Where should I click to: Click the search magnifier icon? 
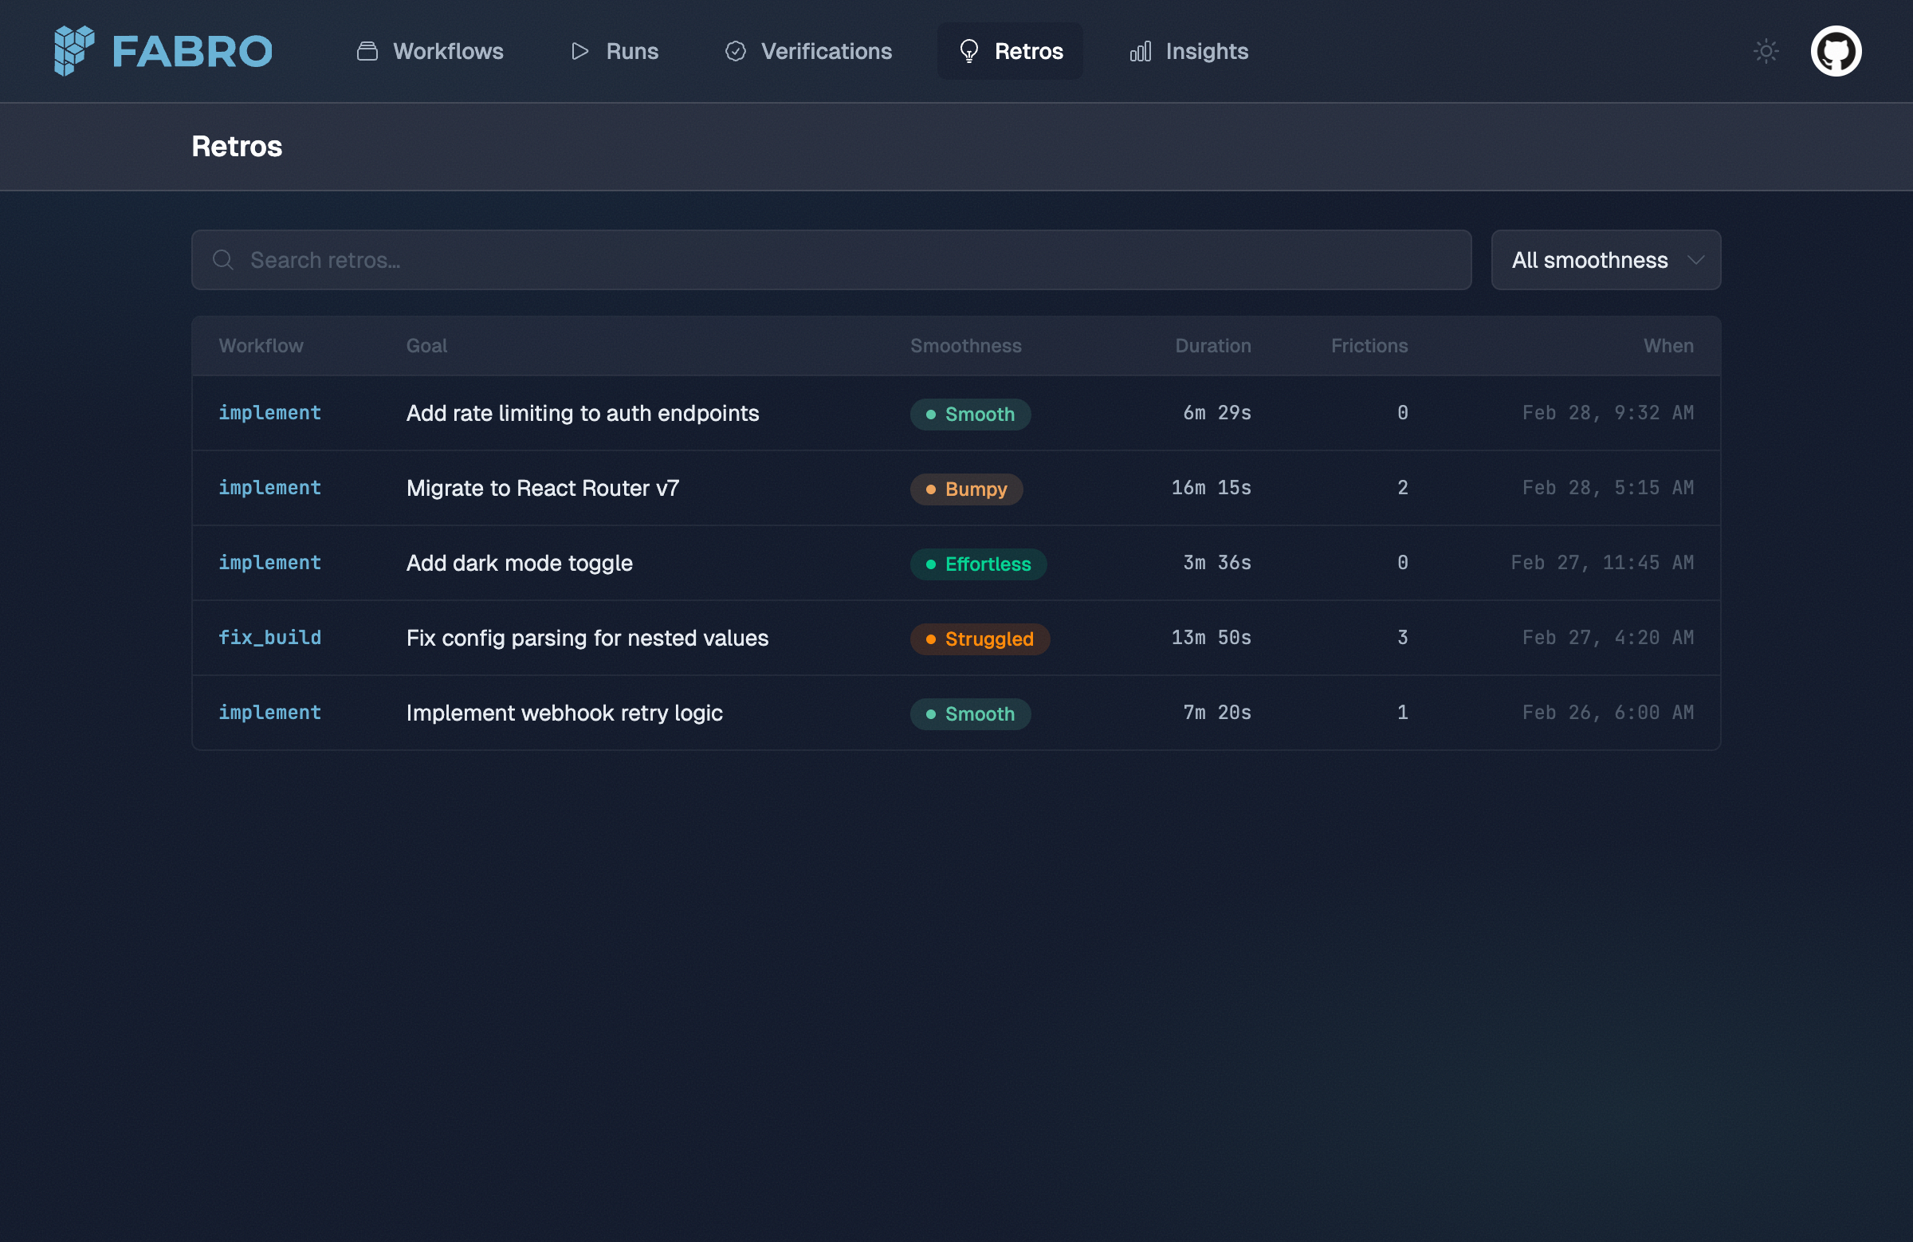222,260
